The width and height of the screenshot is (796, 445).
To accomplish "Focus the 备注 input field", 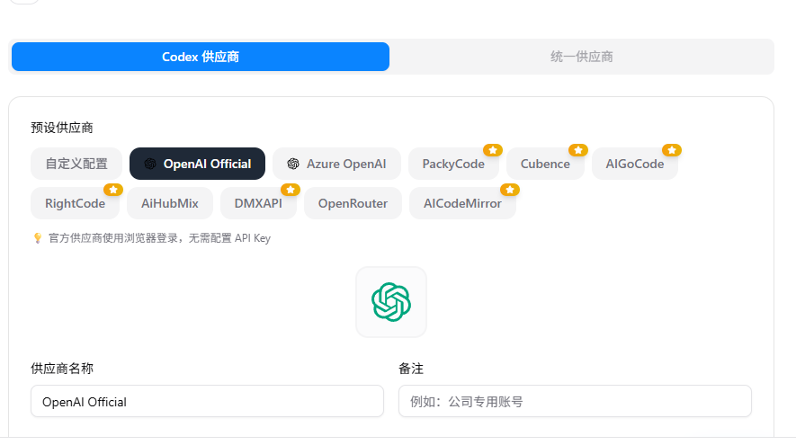I will [575, 401].
